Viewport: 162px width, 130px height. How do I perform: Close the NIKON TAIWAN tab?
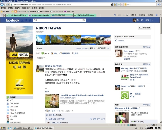(72, 15)
